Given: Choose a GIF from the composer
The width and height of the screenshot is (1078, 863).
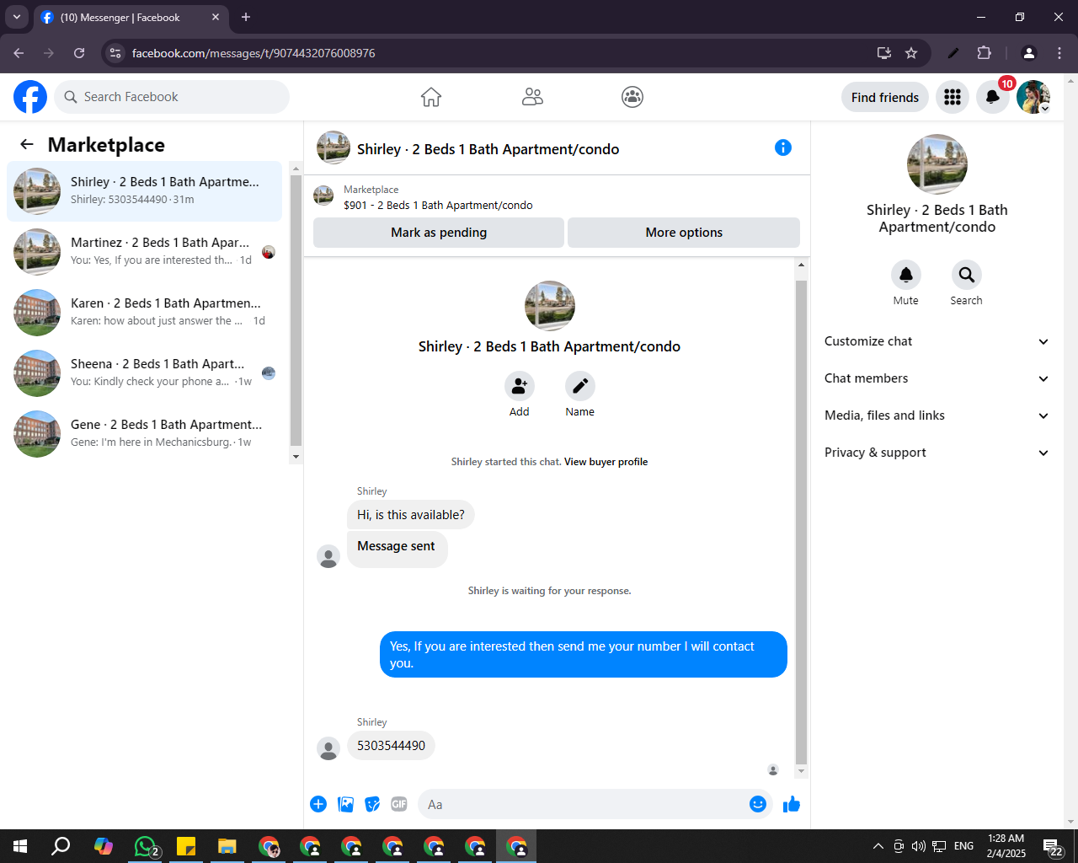Looking at the screenshot, I should click(399, 804).
